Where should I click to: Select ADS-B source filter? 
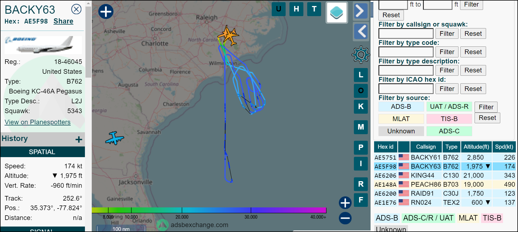401,107
